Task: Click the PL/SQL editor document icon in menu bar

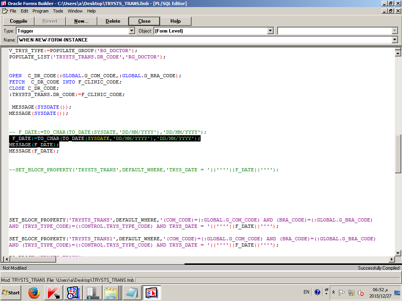Action: pyautogui.click(x=5, y=11)
